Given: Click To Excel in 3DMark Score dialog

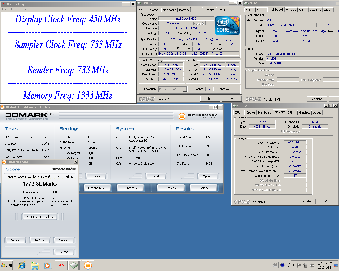Looking at the screenshot, I should pos(40,240).
